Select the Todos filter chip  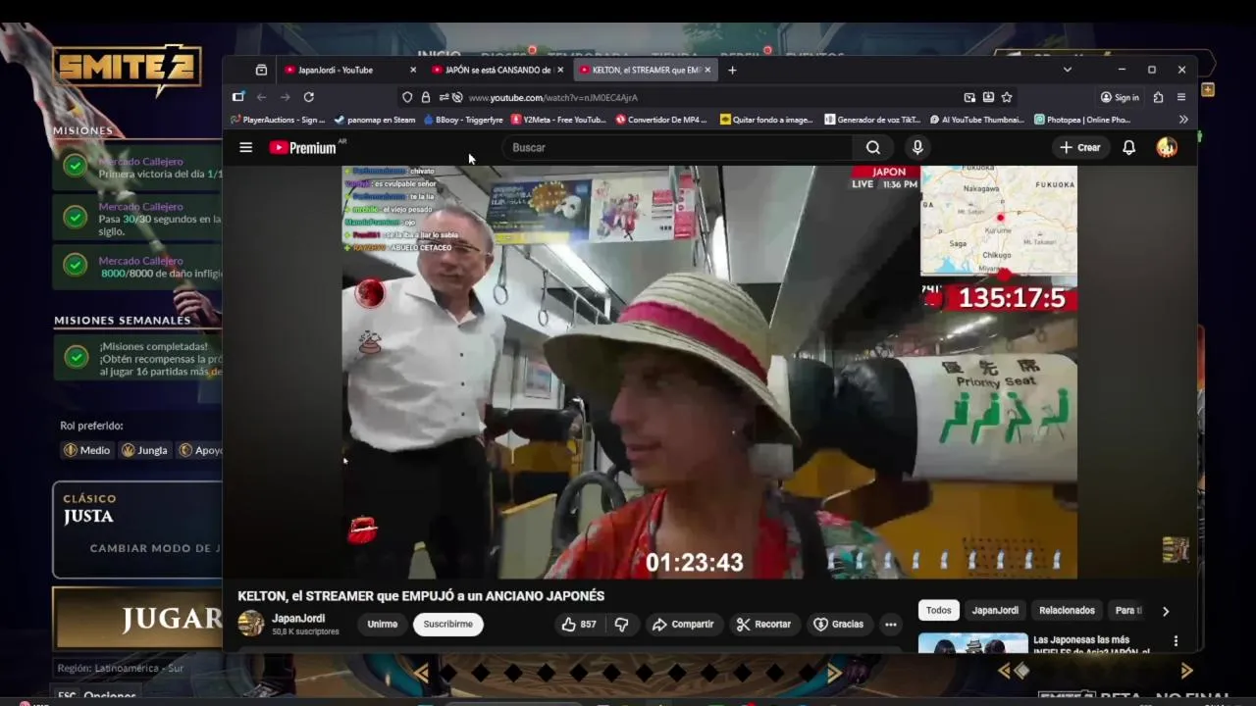[x=939, y=610]
